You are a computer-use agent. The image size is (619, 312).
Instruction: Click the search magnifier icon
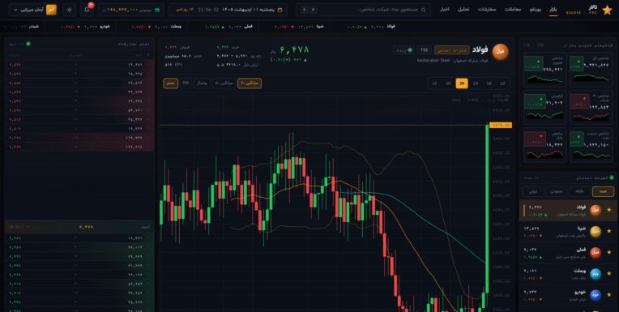(x=423, y=10)
